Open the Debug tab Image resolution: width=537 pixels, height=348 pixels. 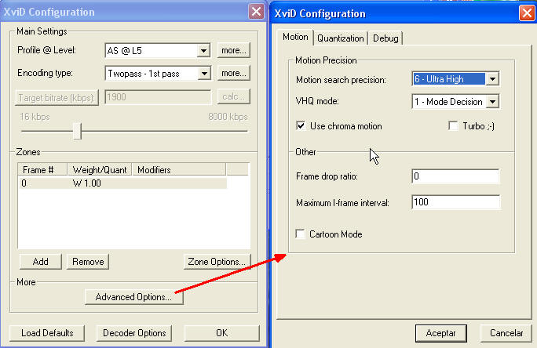coord(385,38)
